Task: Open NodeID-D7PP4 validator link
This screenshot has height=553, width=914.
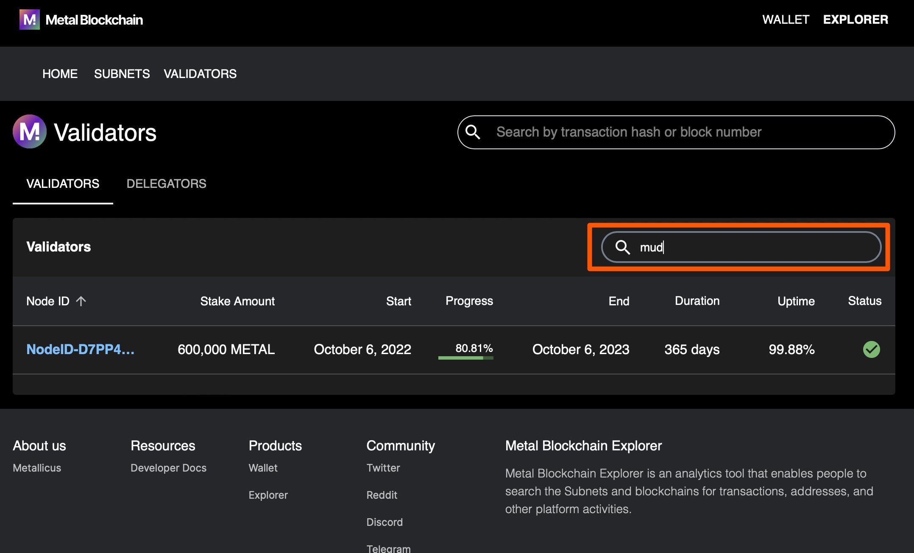Action: (80, 349)
